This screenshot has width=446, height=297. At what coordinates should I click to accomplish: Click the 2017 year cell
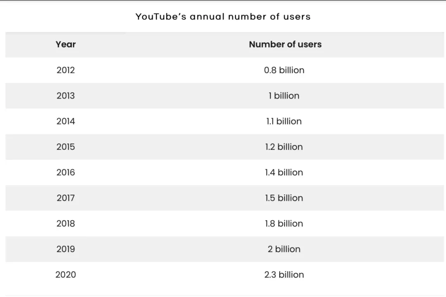pos(65,198)
